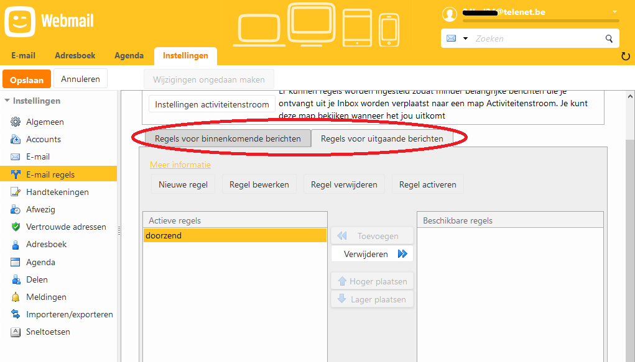Click the Nieuwe regel button

183,184
